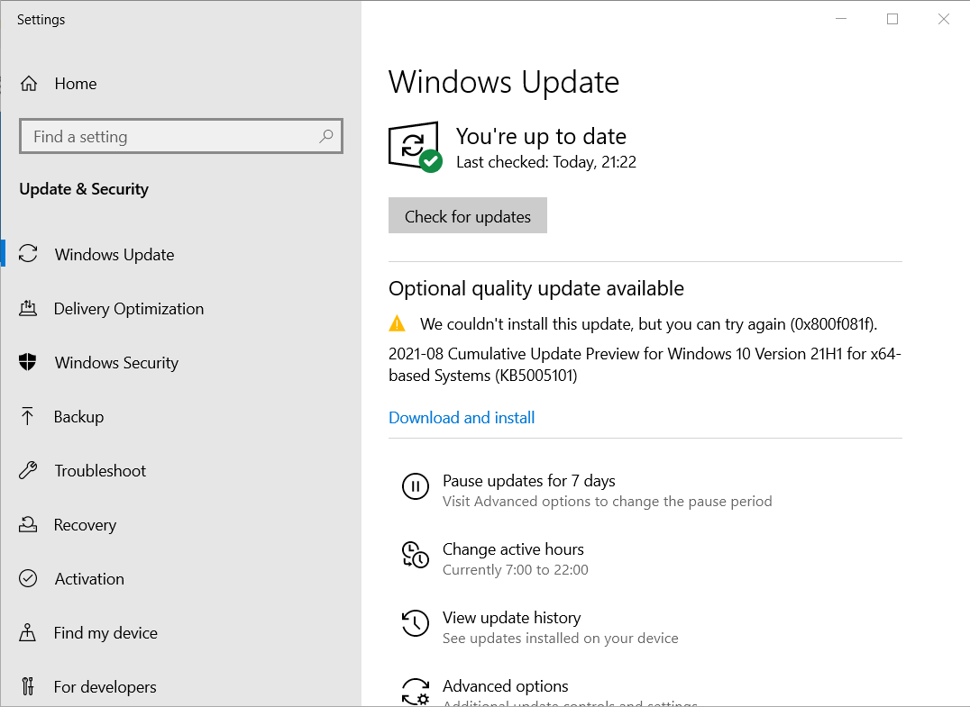Focus the Find a setting search field
This screenshot has width=970, height=707.
tap(180, 136)
